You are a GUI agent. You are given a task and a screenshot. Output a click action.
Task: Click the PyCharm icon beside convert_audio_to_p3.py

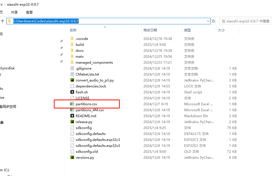point(72,80)
